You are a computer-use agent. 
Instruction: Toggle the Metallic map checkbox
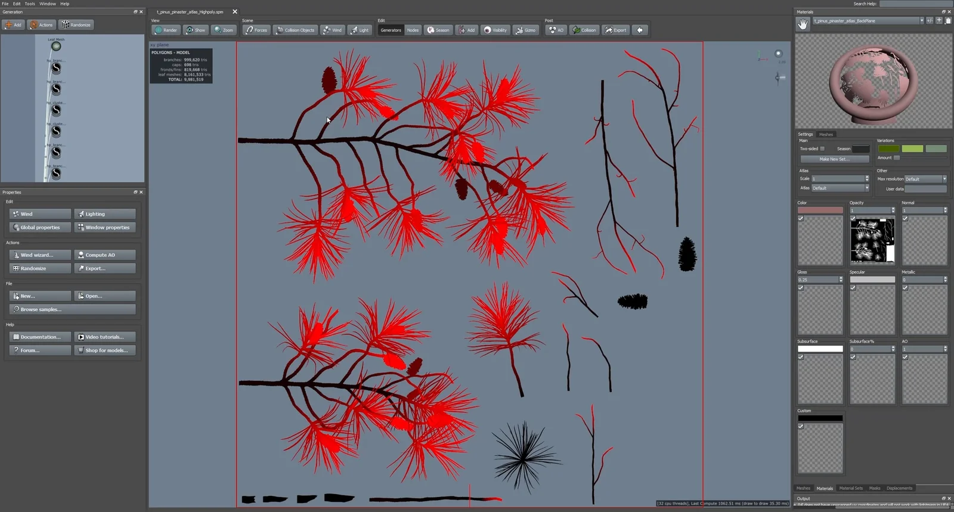point(905,288)
